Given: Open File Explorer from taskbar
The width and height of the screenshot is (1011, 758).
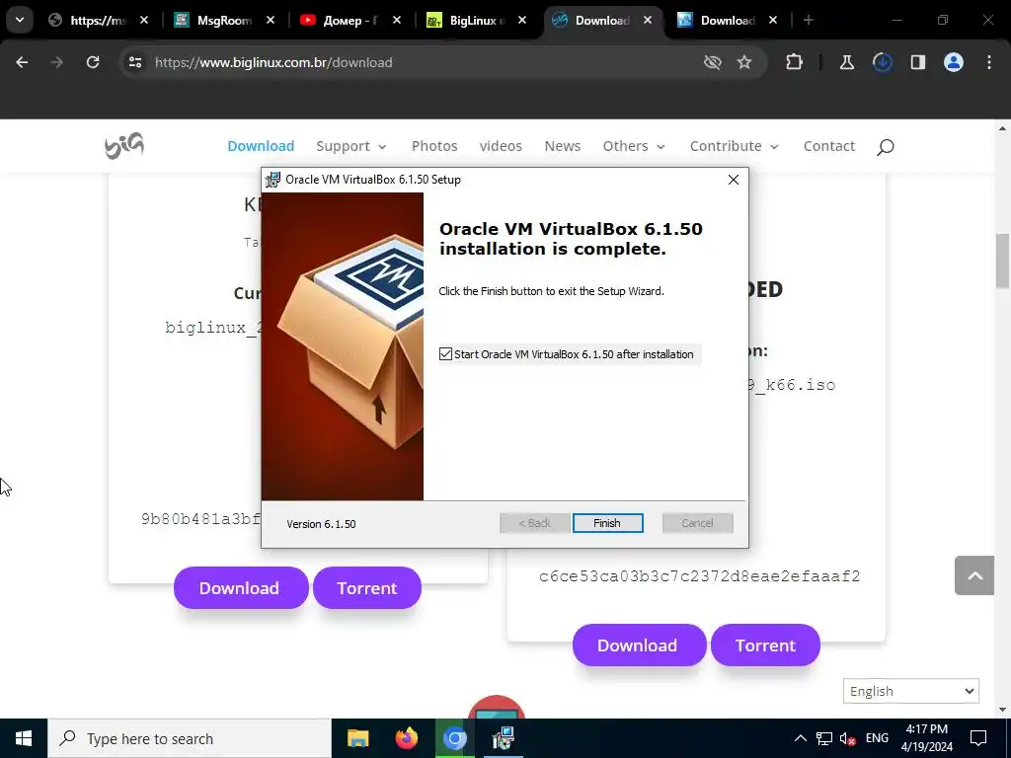Looking at the screenshot, I should pos(357,738).
